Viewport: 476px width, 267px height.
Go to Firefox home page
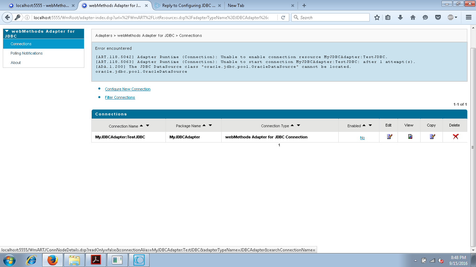click(x=413, y=17)
